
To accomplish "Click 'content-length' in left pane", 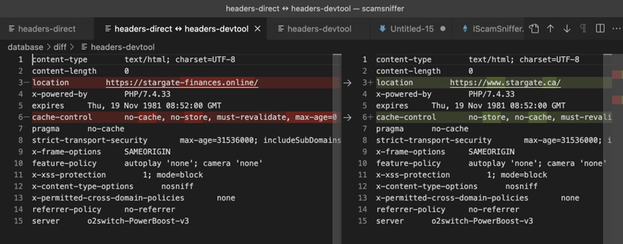I will tap(64, 71).
